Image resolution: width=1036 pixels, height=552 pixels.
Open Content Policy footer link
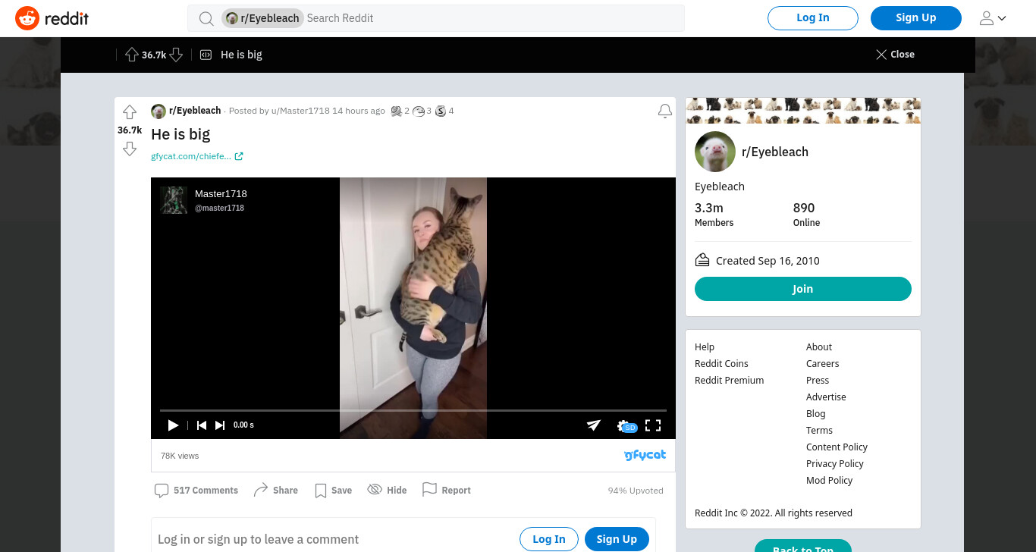[x=837, y=447]
